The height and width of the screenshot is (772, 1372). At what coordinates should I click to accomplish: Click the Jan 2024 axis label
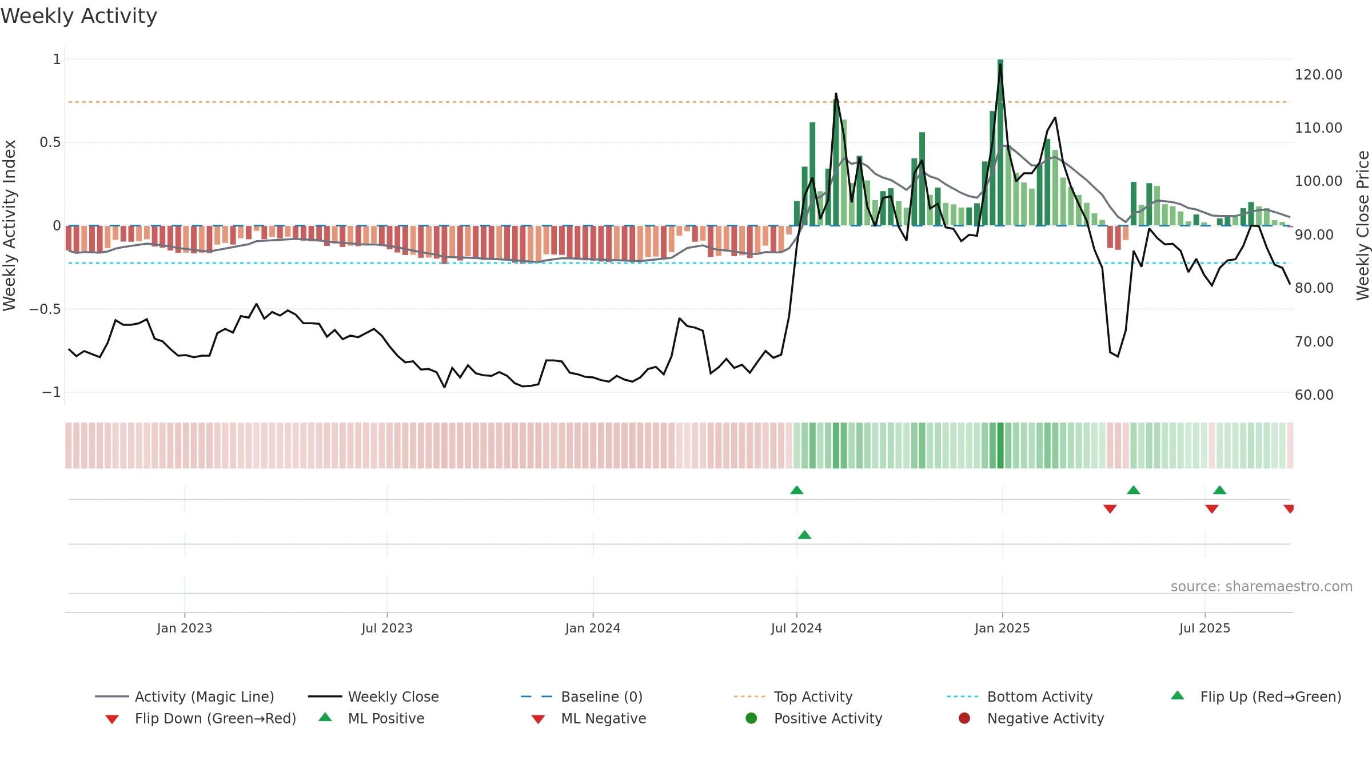[x=593, y=628]
